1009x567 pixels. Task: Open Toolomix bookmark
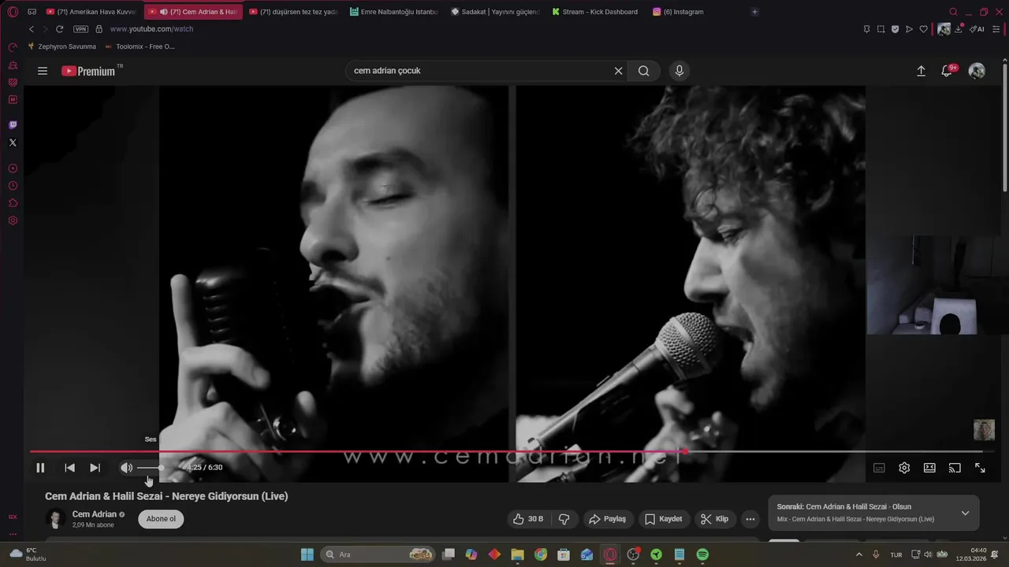point(140,46)
